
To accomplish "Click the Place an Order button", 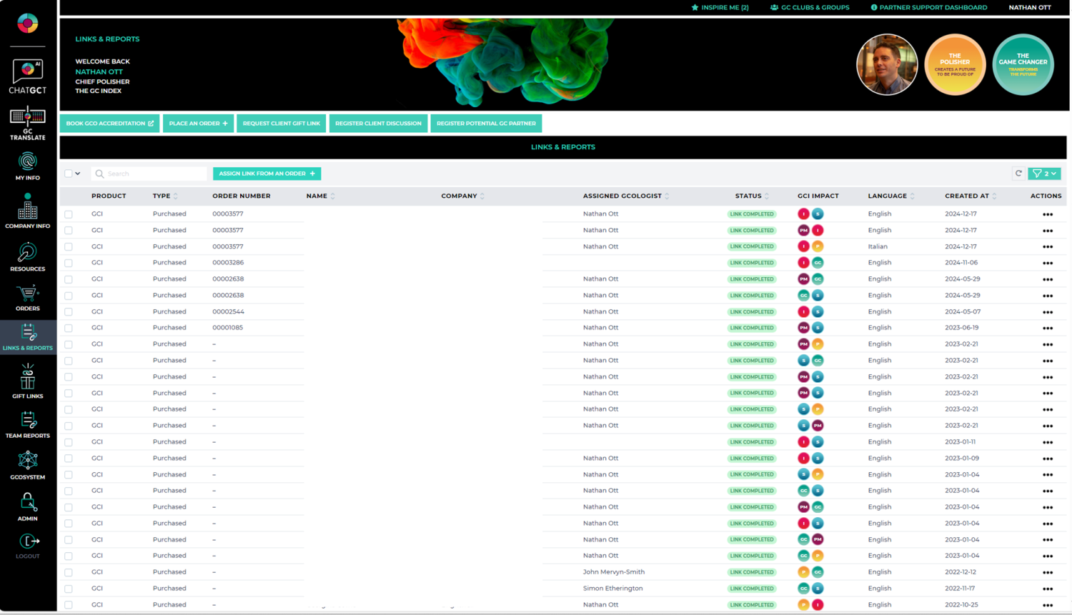I will 198,124.
